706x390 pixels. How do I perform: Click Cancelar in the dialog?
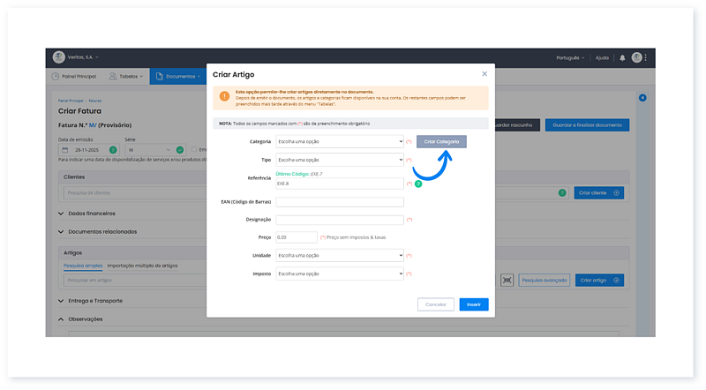pos(436,304)
